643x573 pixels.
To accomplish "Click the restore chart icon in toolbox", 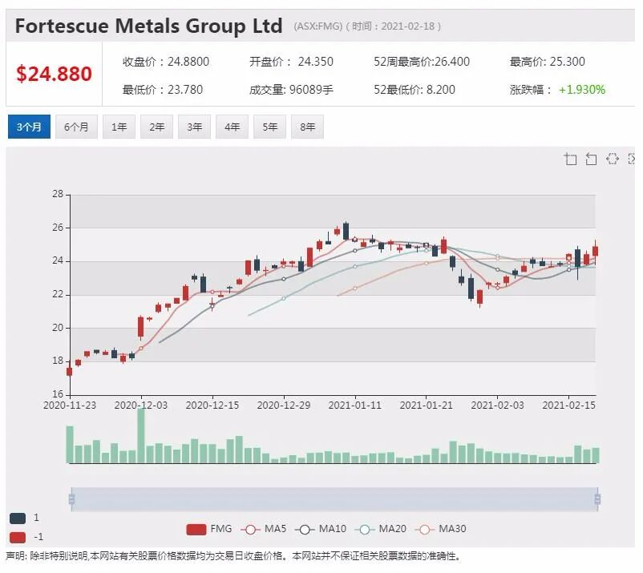I will tap(612, 159).
